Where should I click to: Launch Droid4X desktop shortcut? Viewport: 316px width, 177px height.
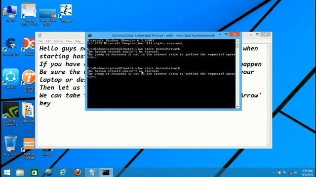point(29,47)
